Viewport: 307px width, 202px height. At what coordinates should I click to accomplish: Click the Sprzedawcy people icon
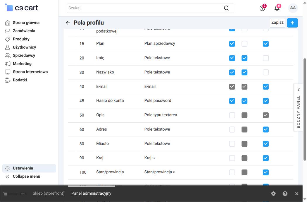pos(7,56)
